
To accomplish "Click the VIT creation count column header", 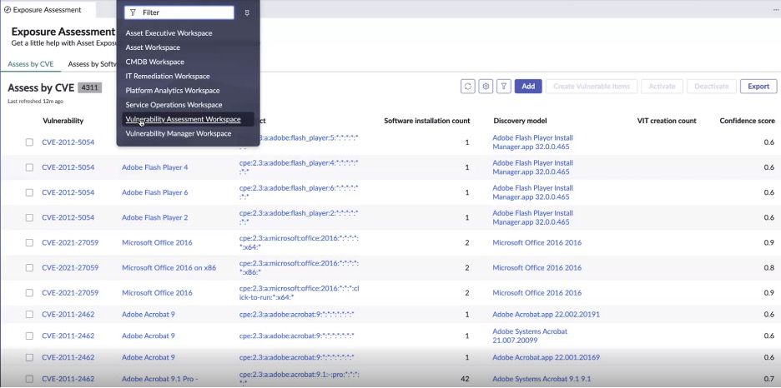I will [x=667, y=121].
